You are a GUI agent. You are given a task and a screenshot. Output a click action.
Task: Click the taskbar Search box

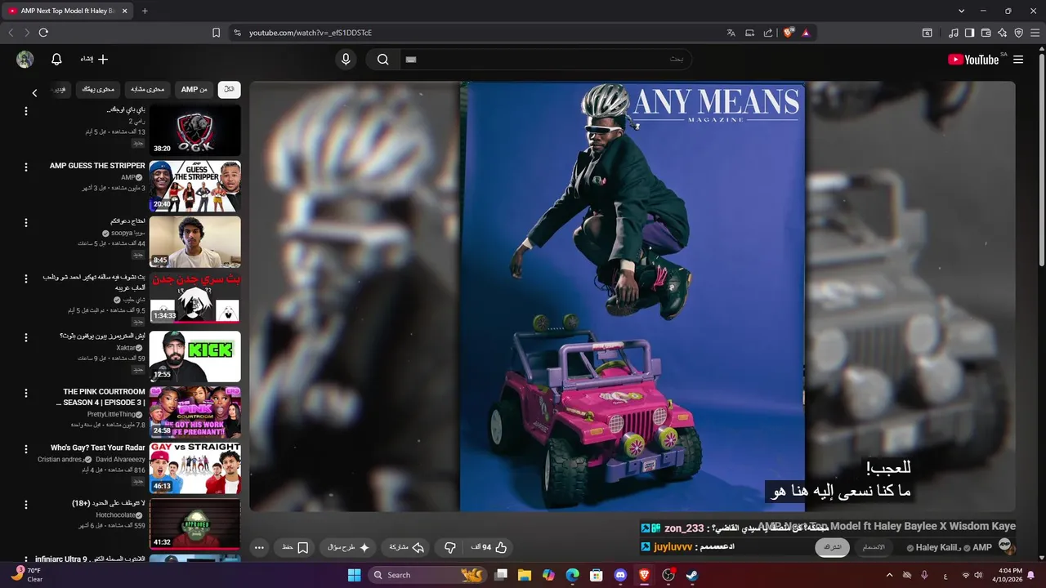click(x=427, y=575)
